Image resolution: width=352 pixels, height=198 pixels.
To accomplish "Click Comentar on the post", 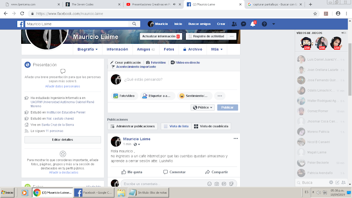I will (x=174, y=172).
